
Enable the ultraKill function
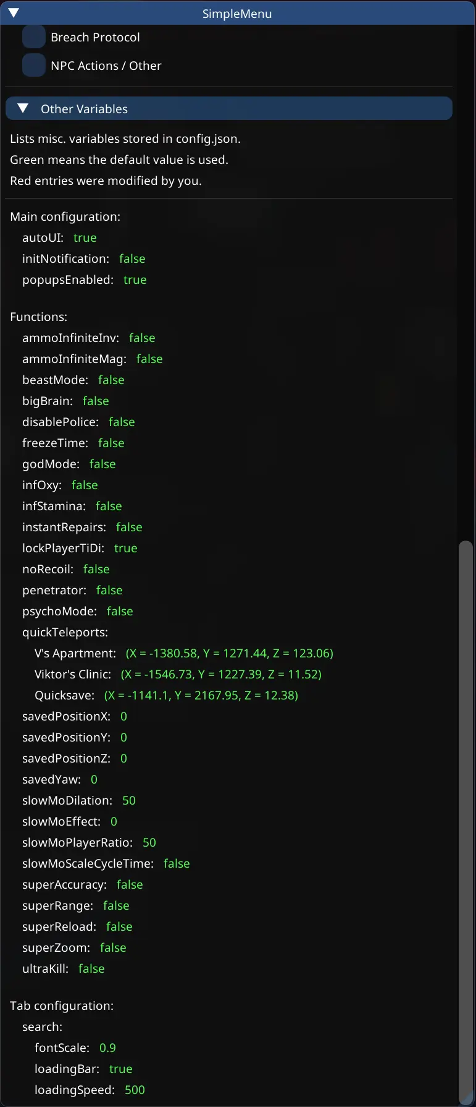coord(91,968)
